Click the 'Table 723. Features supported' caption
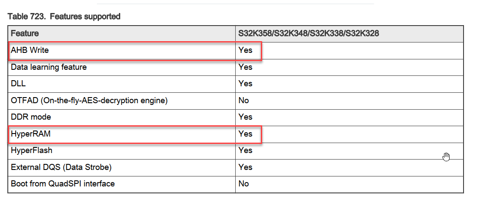 coord(64,17)
